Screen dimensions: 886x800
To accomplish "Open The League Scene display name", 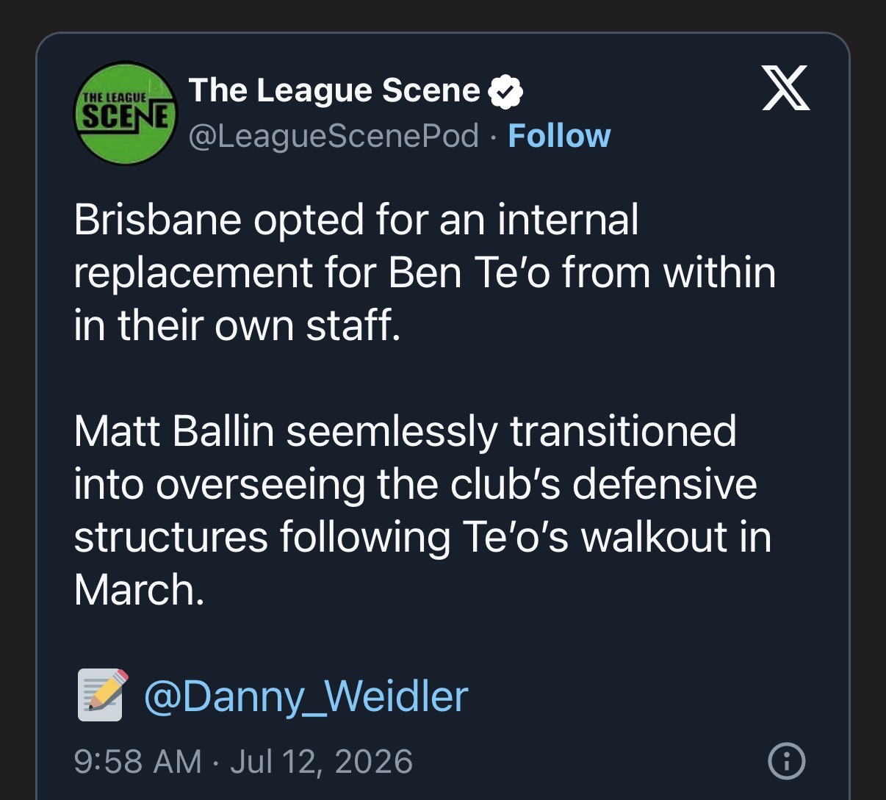I will pos(334,90).
